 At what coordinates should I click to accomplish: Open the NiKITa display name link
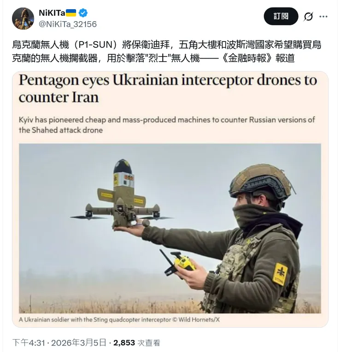coord(52,13)
